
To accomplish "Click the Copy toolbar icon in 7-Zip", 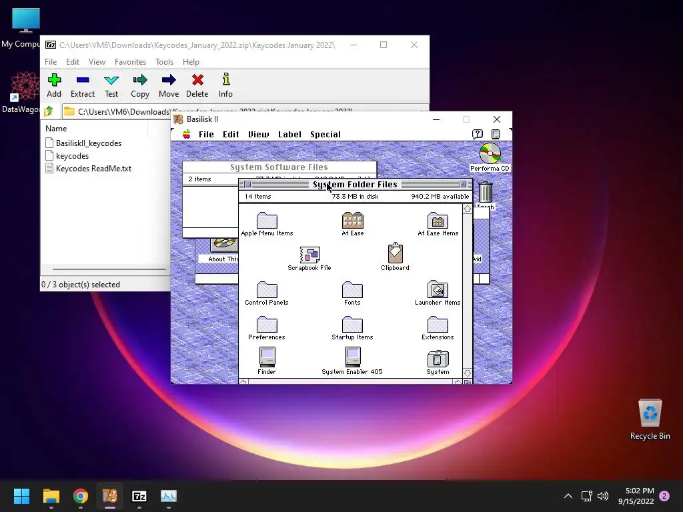I will (x=140, y=86).
